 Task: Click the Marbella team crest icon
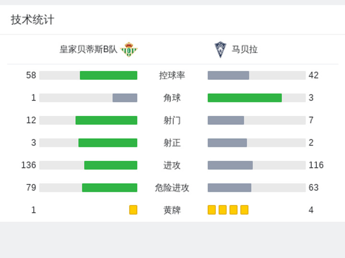[x=220, y=50]
